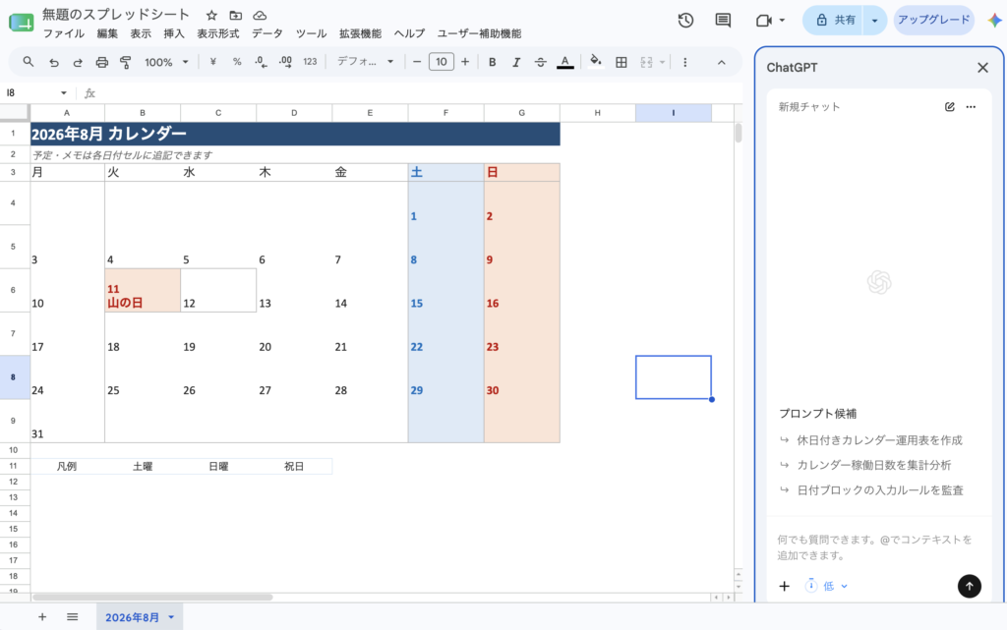Open the 拡張機能 menu
The height and width of the screenshot is (630, 1007).
click(360, 33)
